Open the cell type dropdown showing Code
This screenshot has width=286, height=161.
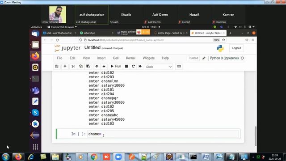point(159,67)
